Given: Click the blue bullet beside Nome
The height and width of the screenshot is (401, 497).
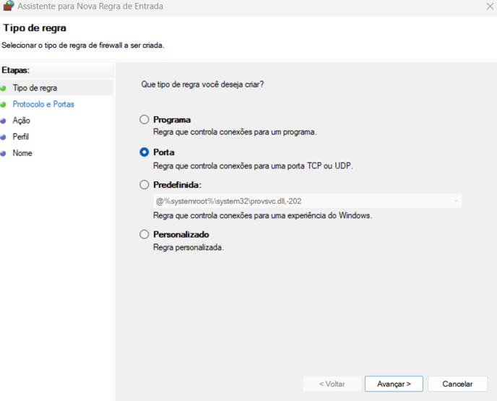Looking at the screenshot, I should click(3, 153).
